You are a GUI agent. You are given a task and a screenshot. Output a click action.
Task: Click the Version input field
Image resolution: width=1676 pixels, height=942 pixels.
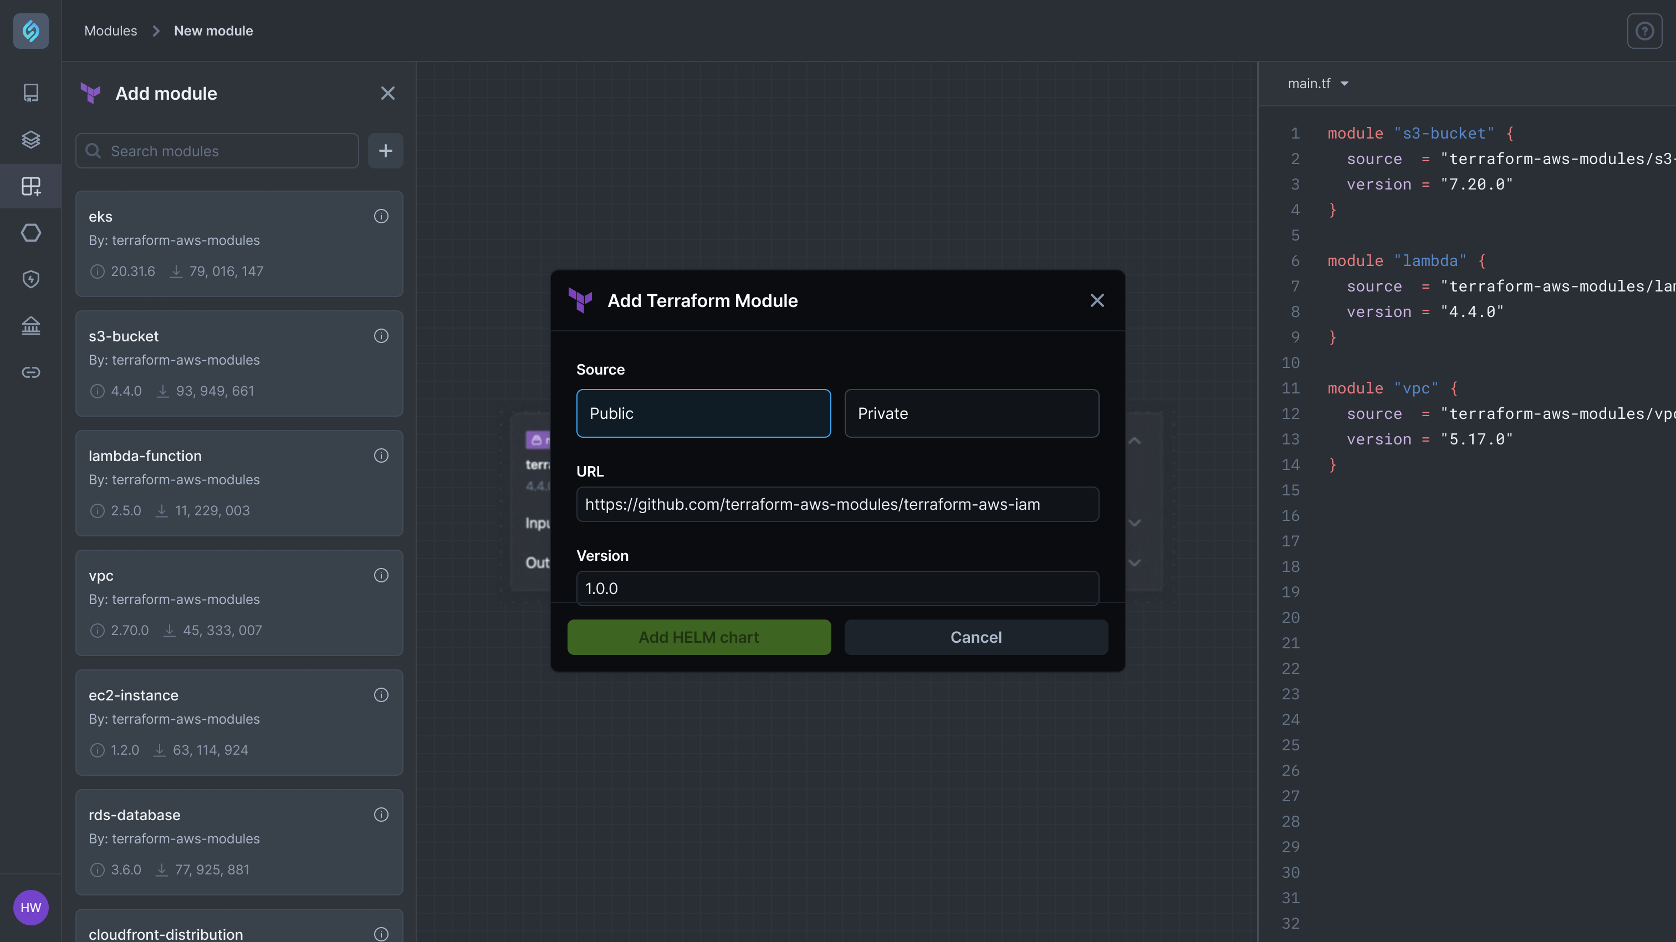coord(837,588)
